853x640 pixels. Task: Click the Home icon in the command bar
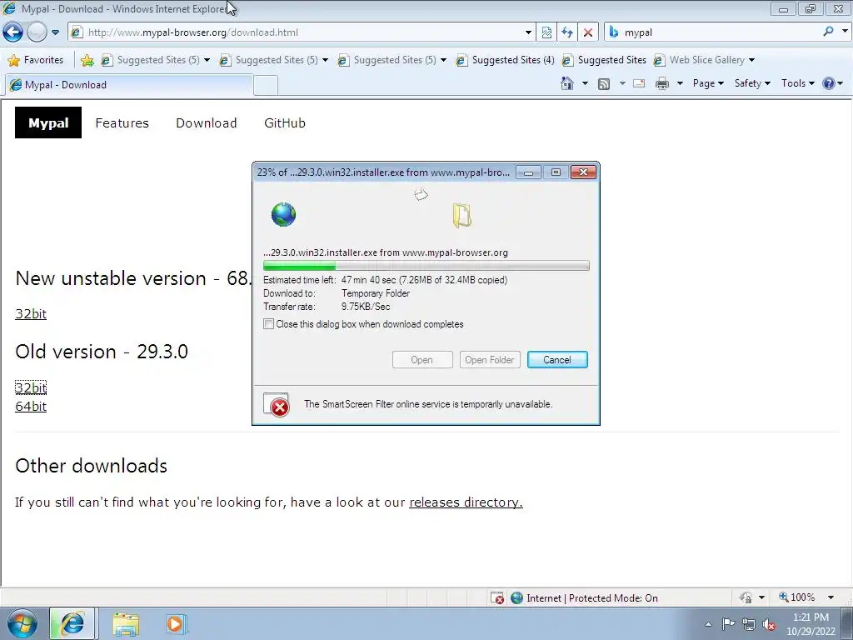point(566,83)
